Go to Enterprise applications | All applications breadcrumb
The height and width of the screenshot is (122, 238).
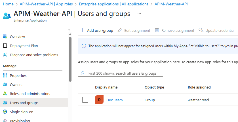click(113, 4)
